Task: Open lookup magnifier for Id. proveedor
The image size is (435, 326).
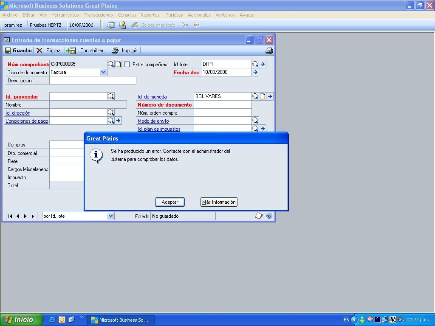Action: [111, 96]
